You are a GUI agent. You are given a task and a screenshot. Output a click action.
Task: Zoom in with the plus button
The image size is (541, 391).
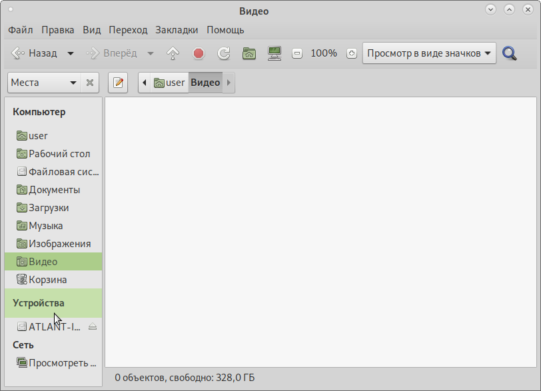[351, 53]
